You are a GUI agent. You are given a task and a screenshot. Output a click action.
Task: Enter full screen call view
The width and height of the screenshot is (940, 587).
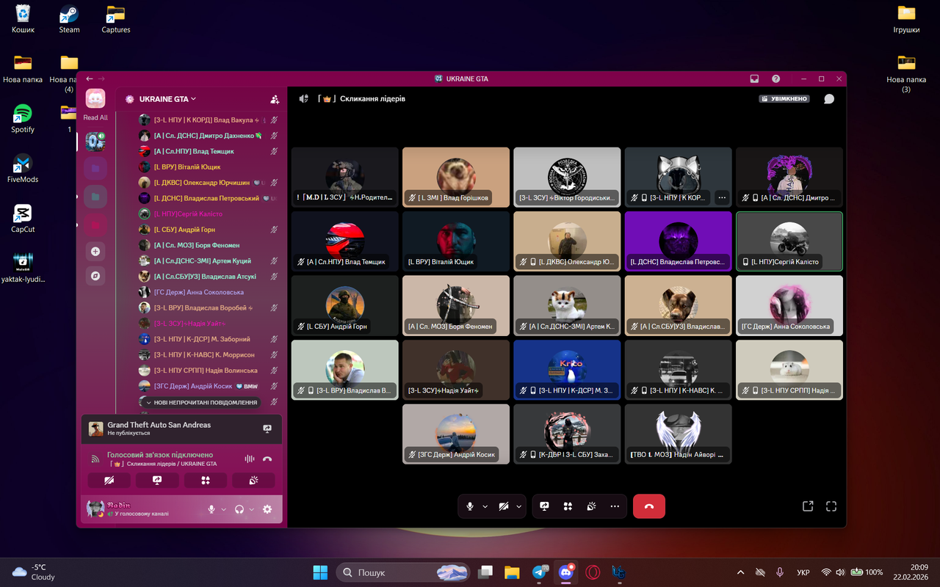pos(831,506)
